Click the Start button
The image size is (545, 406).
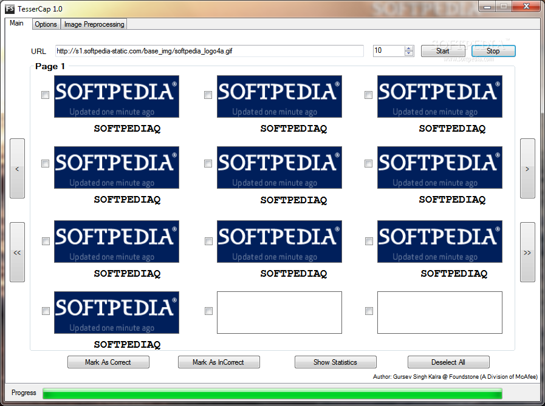[443, 51]
